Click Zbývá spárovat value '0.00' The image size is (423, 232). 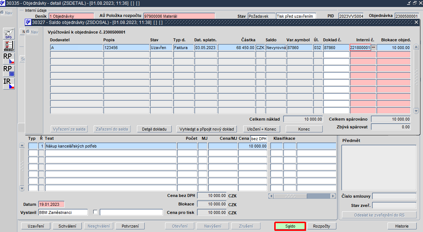pyautogui.click(x=391, y=127)
